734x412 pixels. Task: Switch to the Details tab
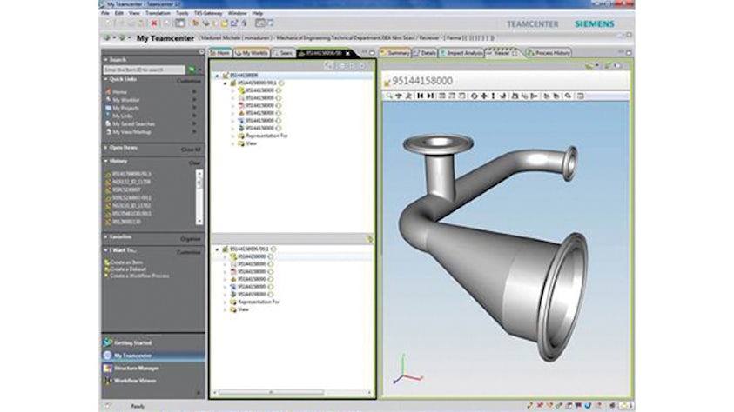pyautogui.click(x=425, y=53)
